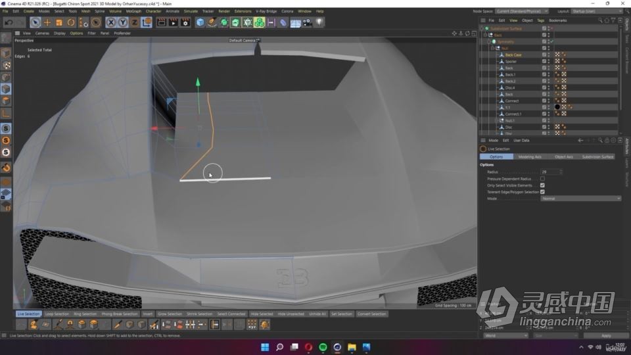Click the black material tag on object row
Viewport: 631px width, 355px height.
[557, 107]
